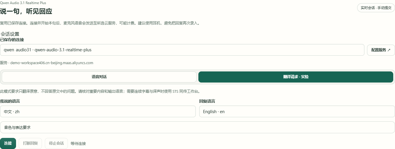Screen dimensions: 395x149
Task: Click the 回复语言 field label
Action: (x=207, y=101)
